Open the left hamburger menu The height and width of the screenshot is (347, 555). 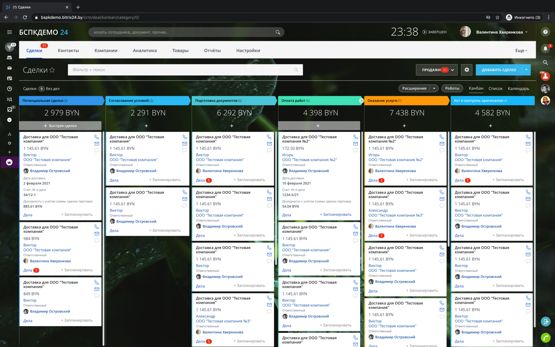[x=9, y=32]
